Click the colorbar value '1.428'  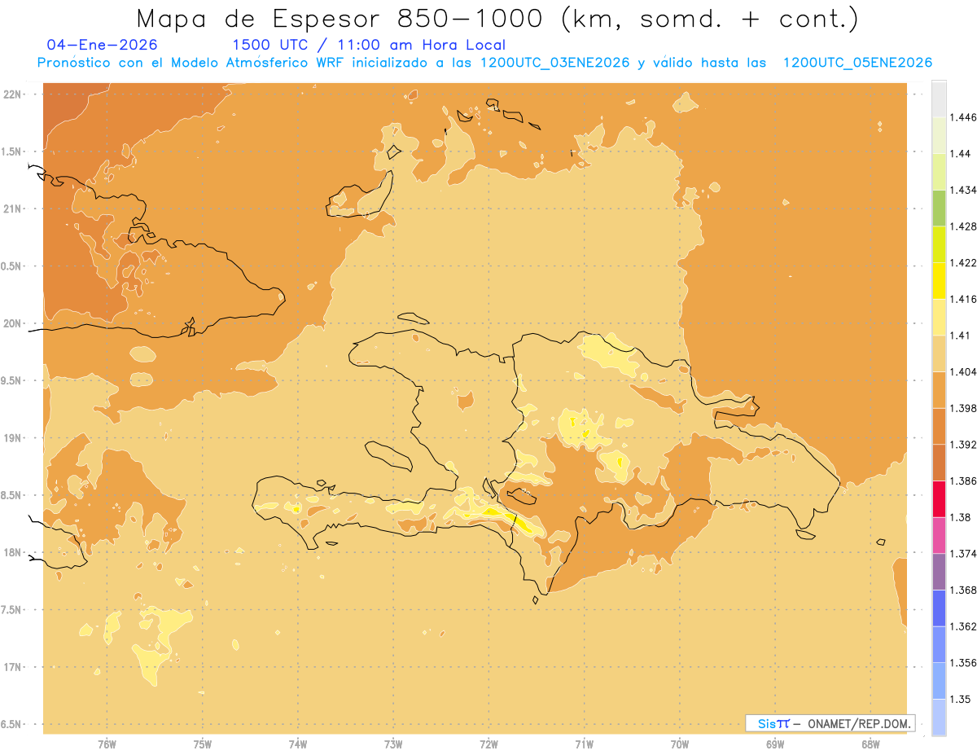coord(963,226)
